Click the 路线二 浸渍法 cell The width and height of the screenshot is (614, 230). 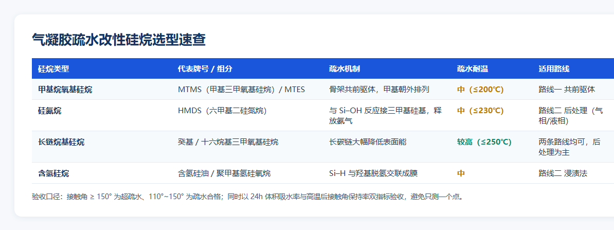[563, 173]
